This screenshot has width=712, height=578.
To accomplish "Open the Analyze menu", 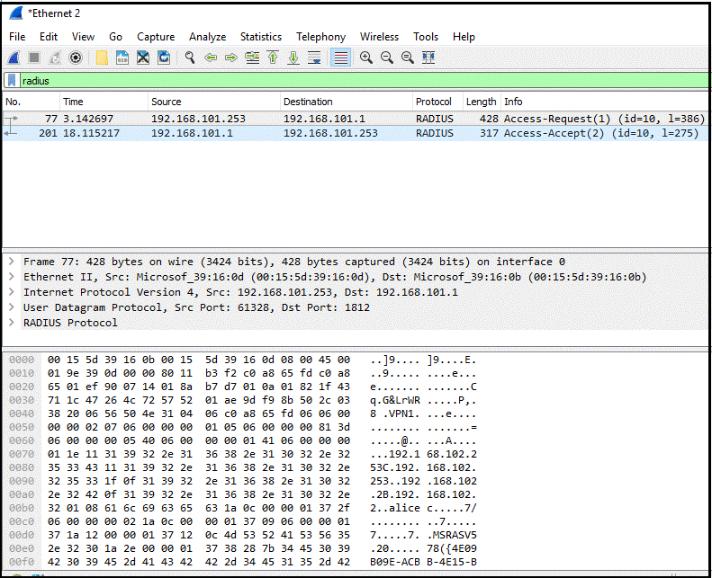I will [x=208, y=37].
